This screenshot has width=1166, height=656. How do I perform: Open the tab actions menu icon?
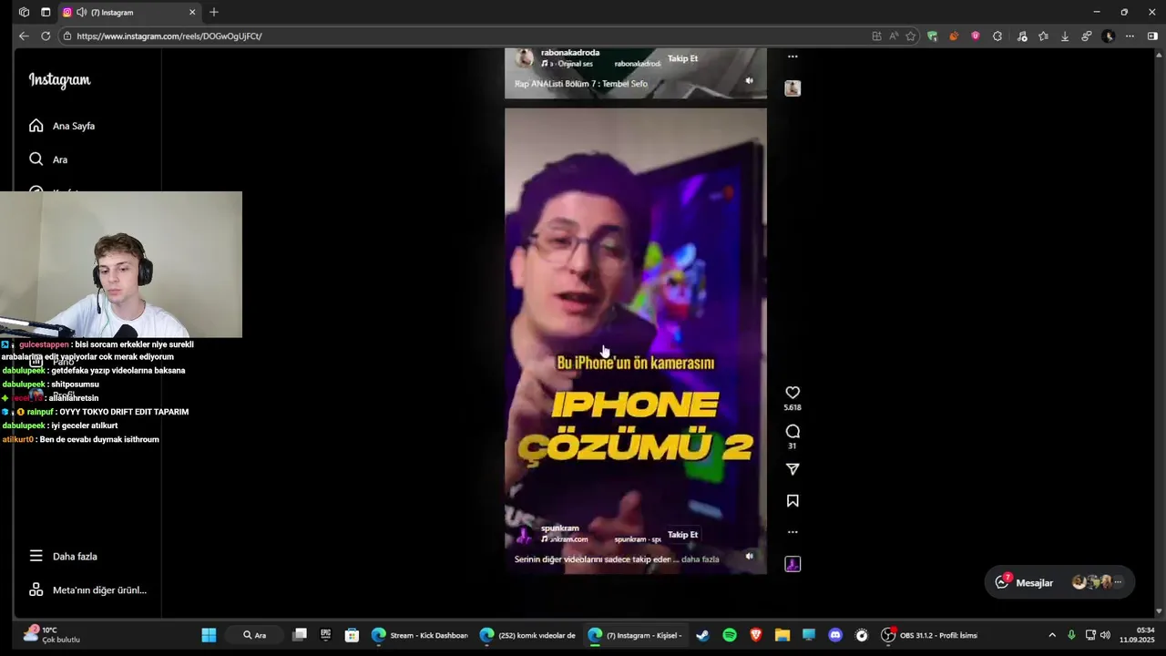pyautogui.click(x=46, y=13)
